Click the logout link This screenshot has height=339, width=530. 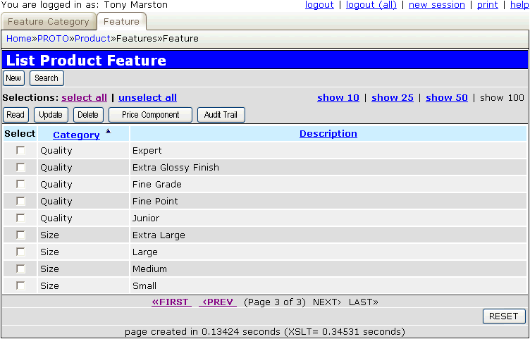pos(319,5)
